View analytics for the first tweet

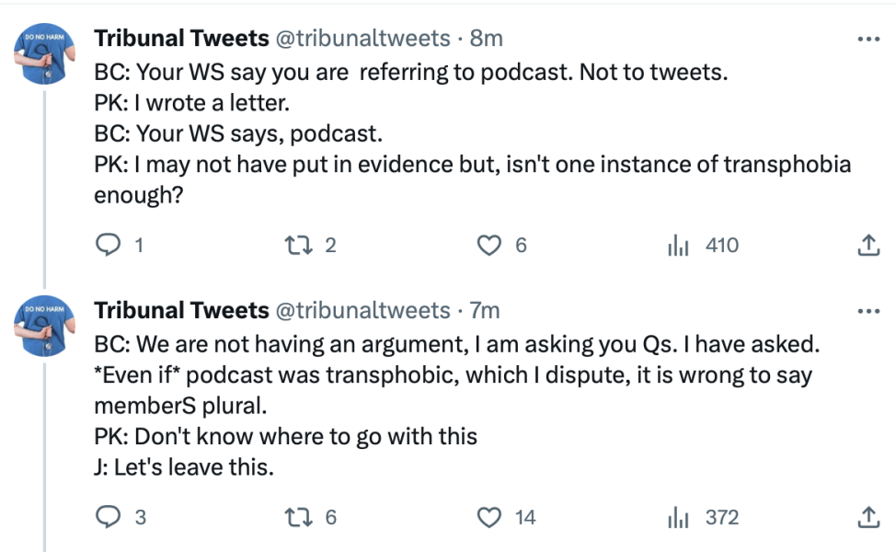coord(678,245)
